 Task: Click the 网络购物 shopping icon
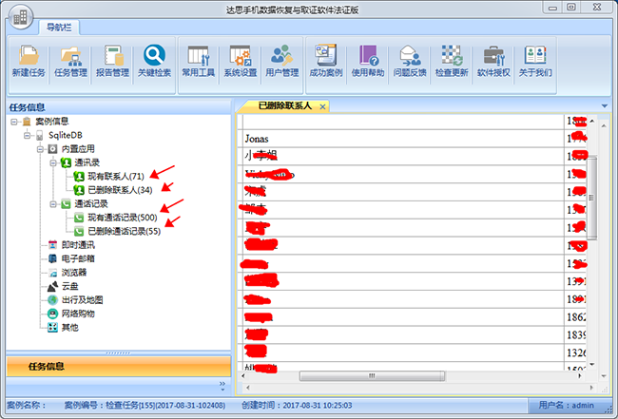pyautogui.click(x=53, y=314)
